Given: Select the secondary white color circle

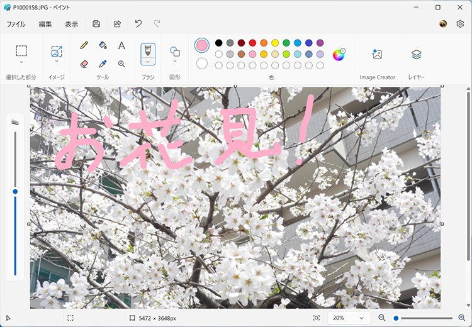Looking at the screenshot, I should tap(202, 63).
